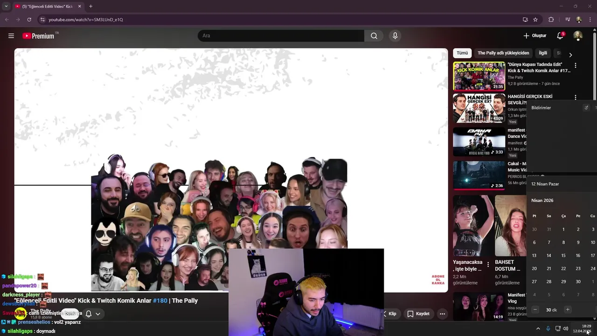
Task: Click the address bar URL
Action: pos(86,20)
